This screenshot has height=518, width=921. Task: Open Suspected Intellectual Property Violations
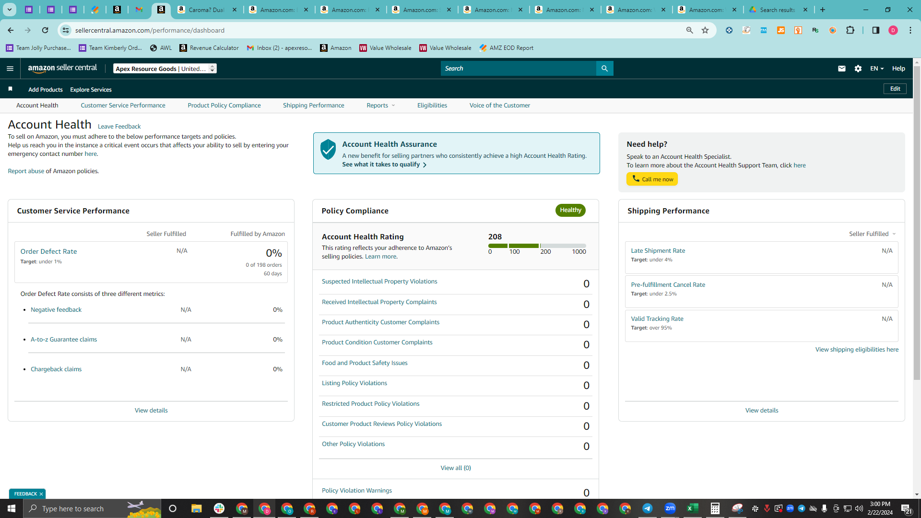point(379,282)
